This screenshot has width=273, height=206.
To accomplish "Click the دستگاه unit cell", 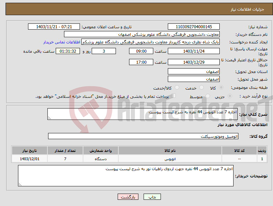I will 101,159.
